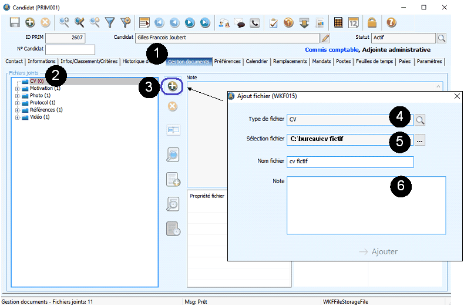Click the magnifier lookup next to Type de fichier
Image resolution: width=464 pixels, height=306 pixels.
(420, 120)
